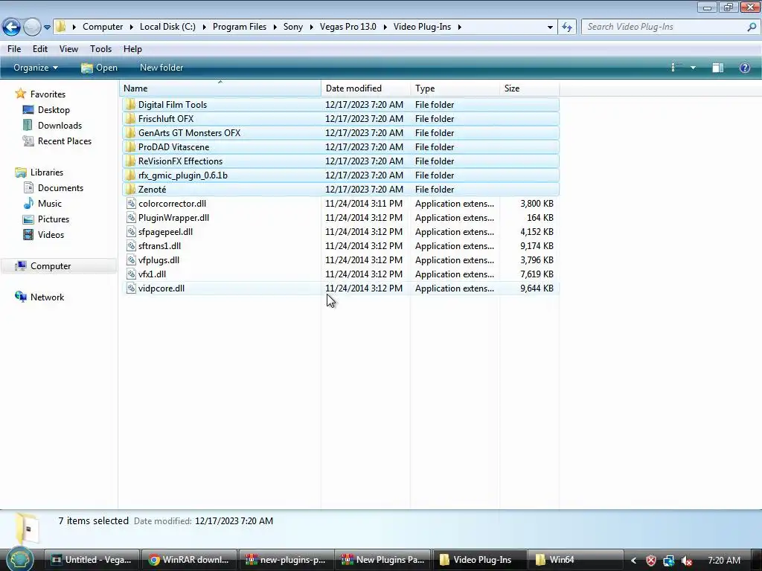
Task: Open the recent pages dropdown arrow
Action: point(47,28)
